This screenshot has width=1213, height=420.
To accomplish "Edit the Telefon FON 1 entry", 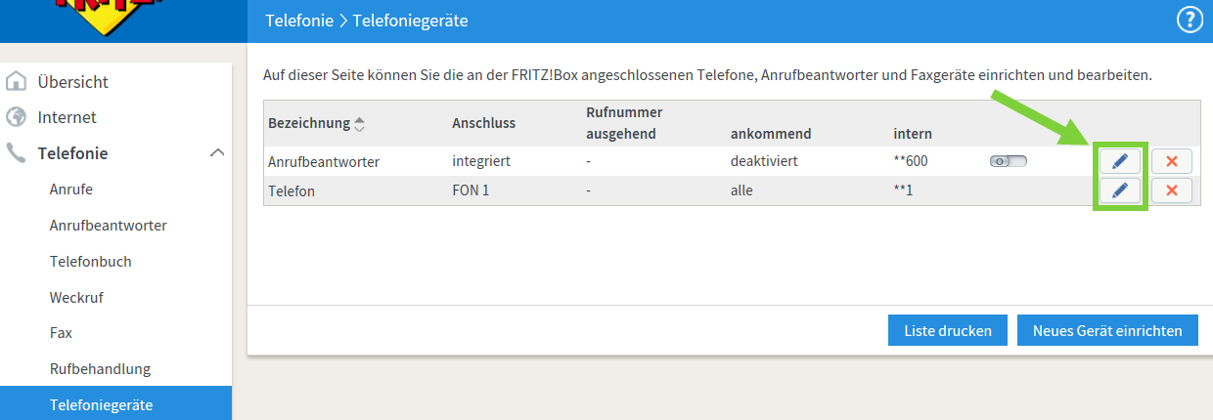I will click(1120, 190).
